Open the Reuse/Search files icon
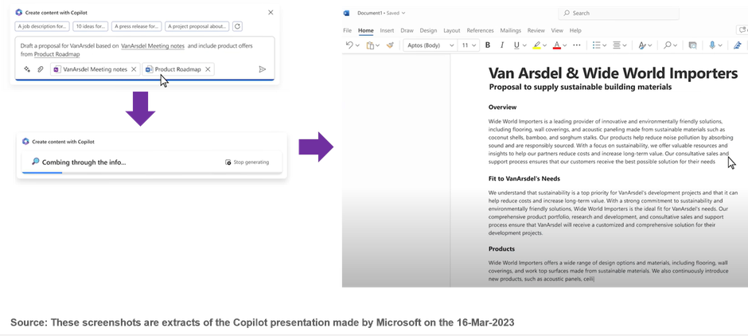The width and height of the screenshot is (748, 336). 692,45
